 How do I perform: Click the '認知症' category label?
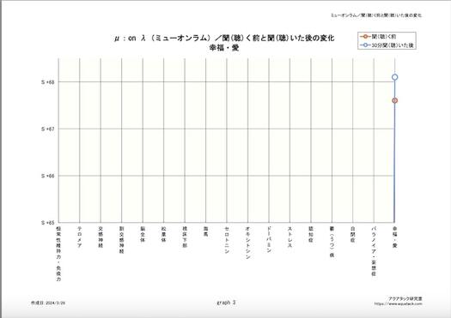click(311, 234)
